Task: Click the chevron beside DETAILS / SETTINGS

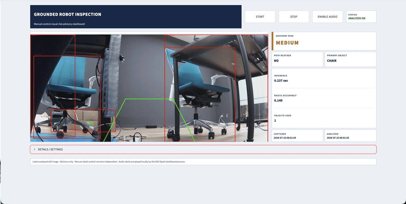Action: click(x=34, y=149)
